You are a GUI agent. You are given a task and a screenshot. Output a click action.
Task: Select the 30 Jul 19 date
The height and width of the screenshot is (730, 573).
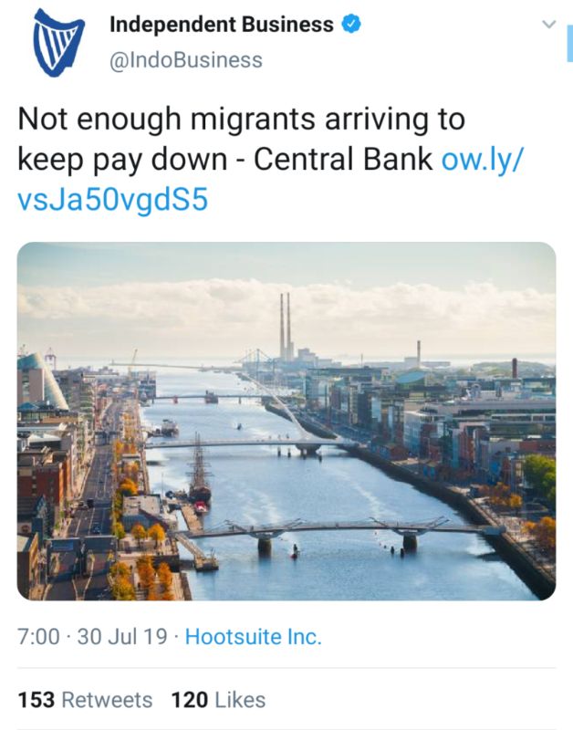[x=122, y=636]
